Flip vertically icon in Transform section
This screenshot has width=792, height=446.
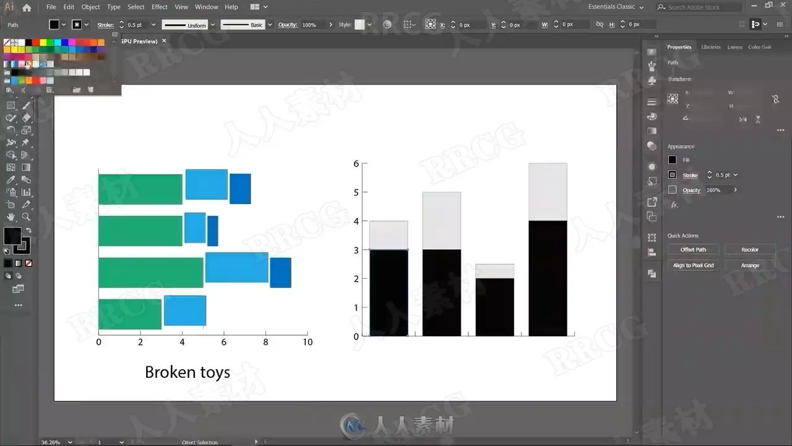[758, 120]
